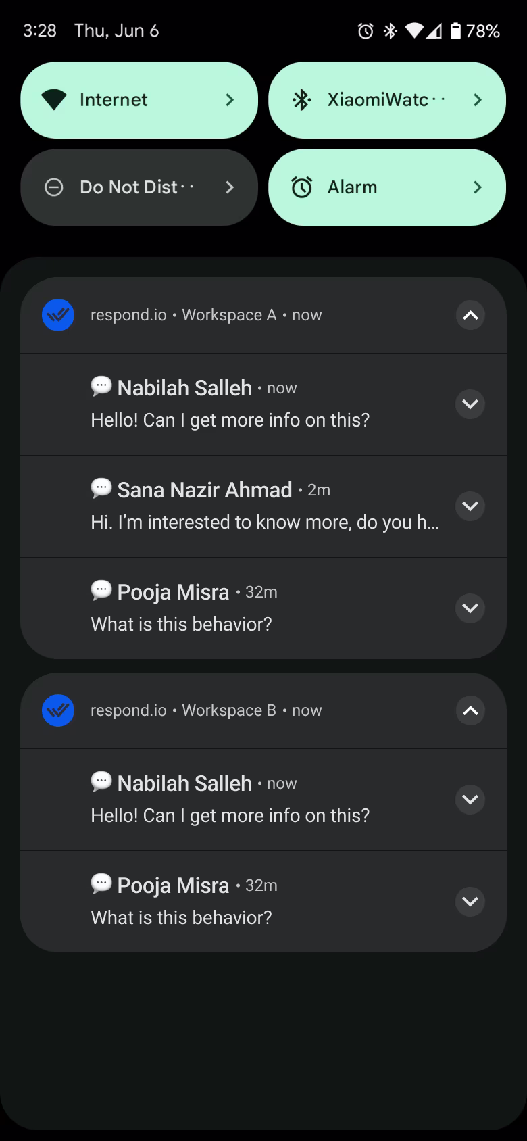
Task: Tap chat bubble icon beside Sana Nazir Ahmad
Action: tap(101, 487)
